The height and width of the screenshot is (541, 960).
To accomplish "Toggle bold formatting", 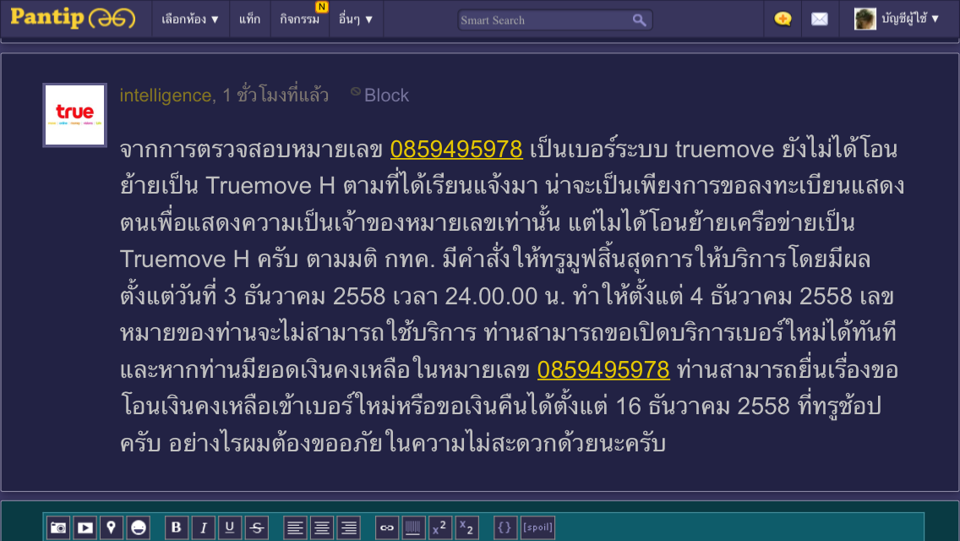I will 177,527.
